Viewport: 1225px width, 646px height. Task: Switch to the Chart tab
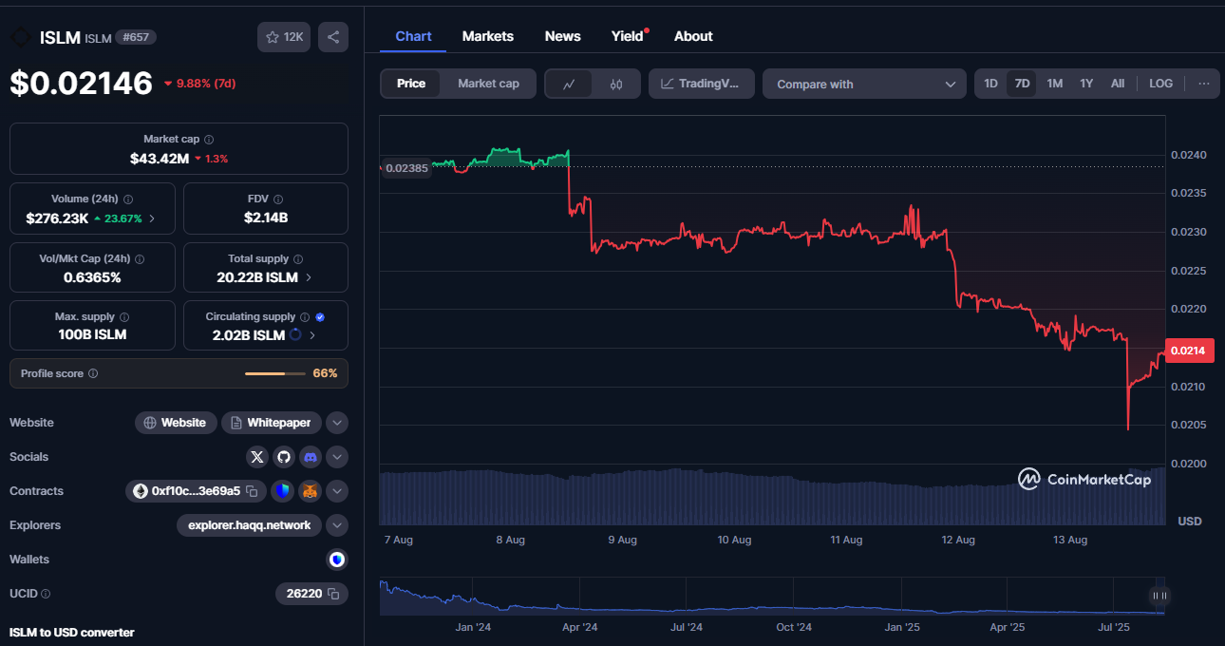coord(413,36)
